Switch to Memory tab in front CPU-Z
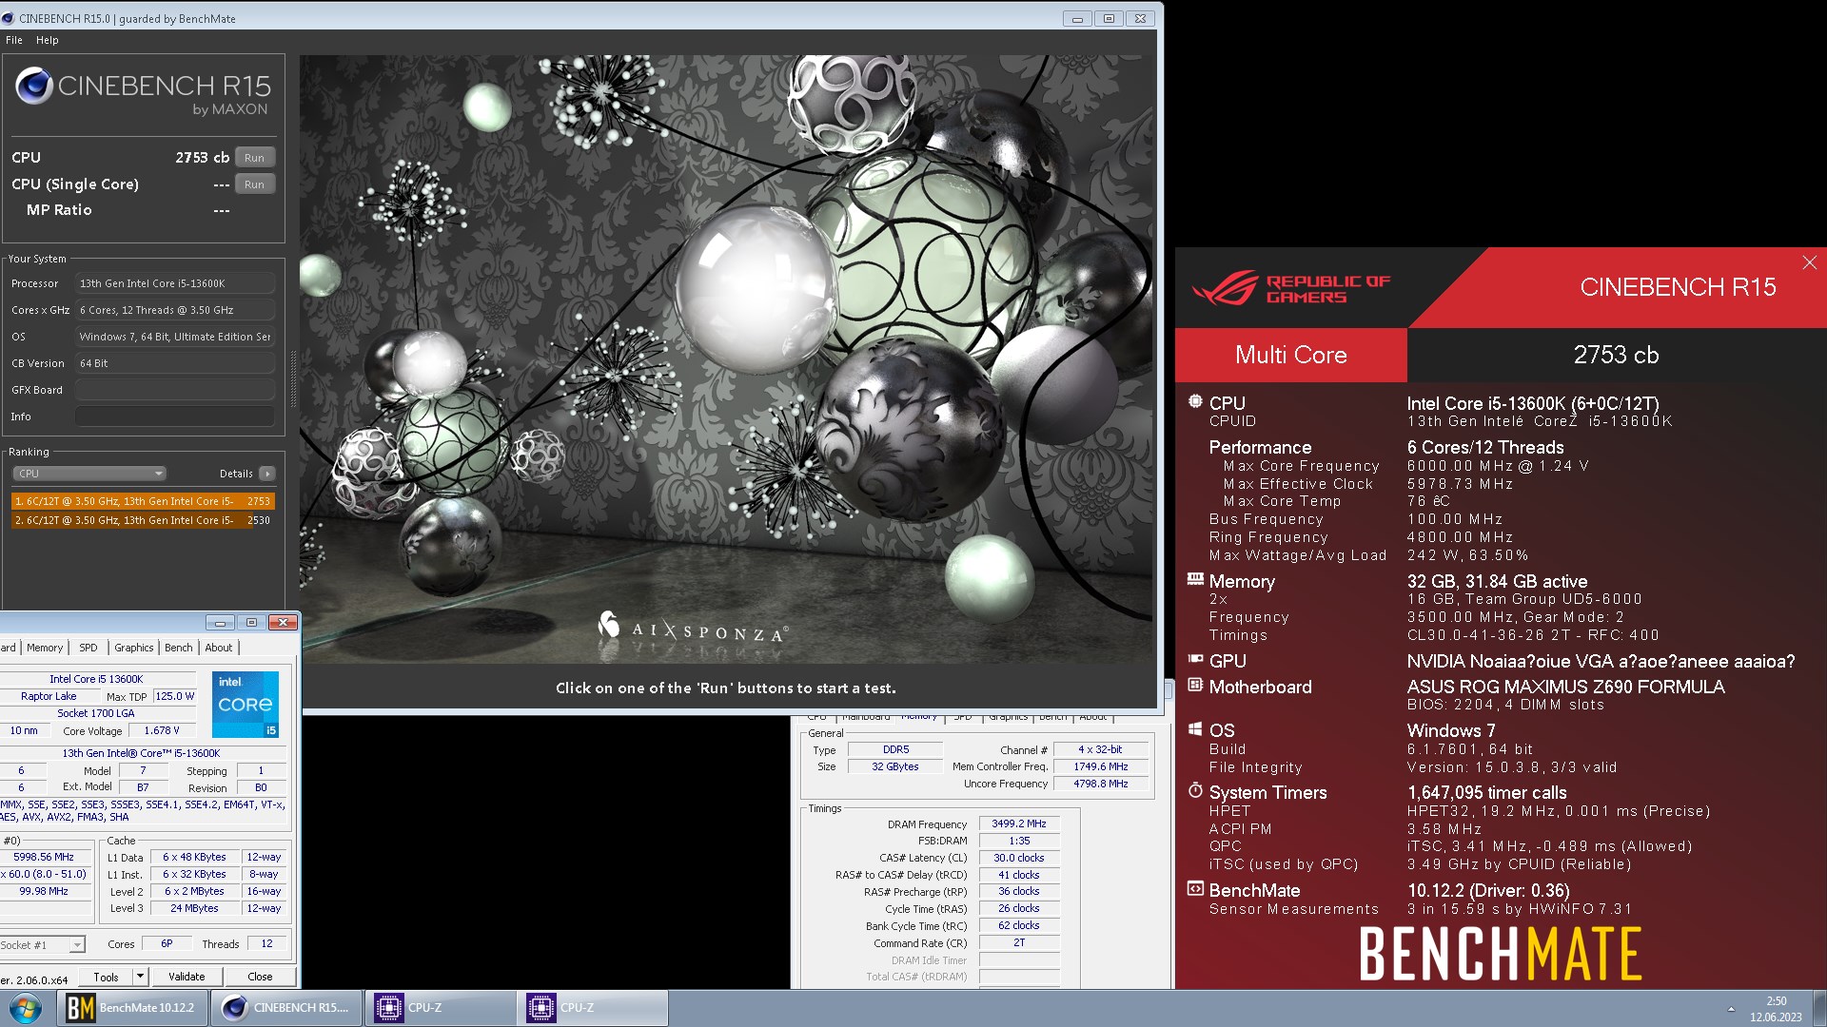 45,648
